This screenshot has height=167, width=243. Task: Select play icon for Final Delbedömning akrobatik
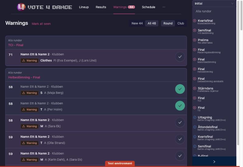point(195,79)
